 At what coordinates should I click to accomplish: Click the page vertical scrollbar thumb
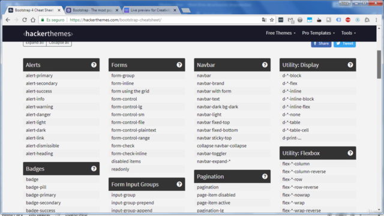pos(379,64)
